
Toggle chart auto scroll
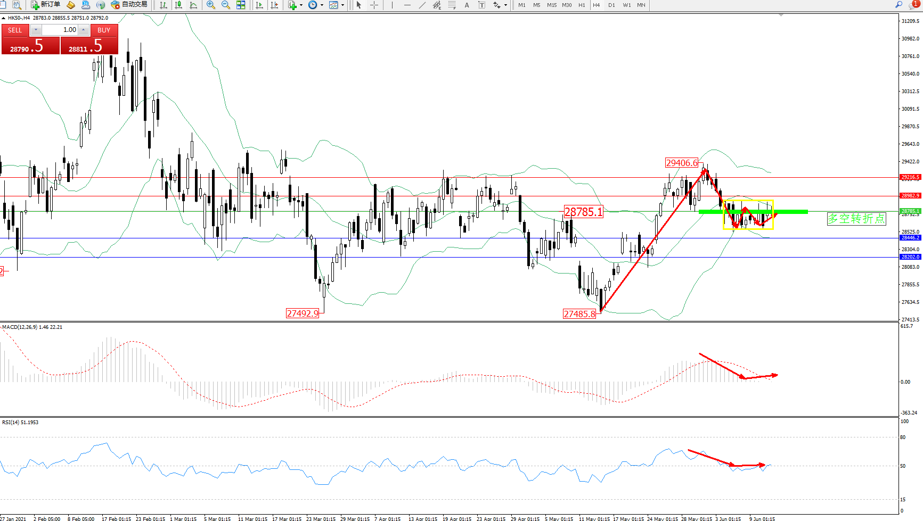259,5
